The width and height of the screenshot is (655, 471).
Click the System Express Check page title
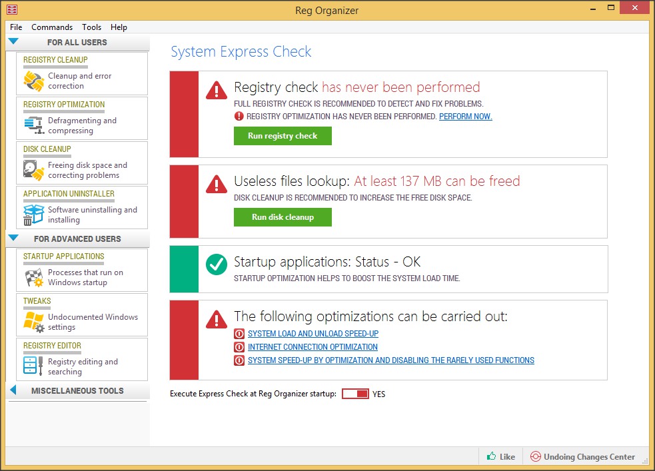[x=241, y=52]
